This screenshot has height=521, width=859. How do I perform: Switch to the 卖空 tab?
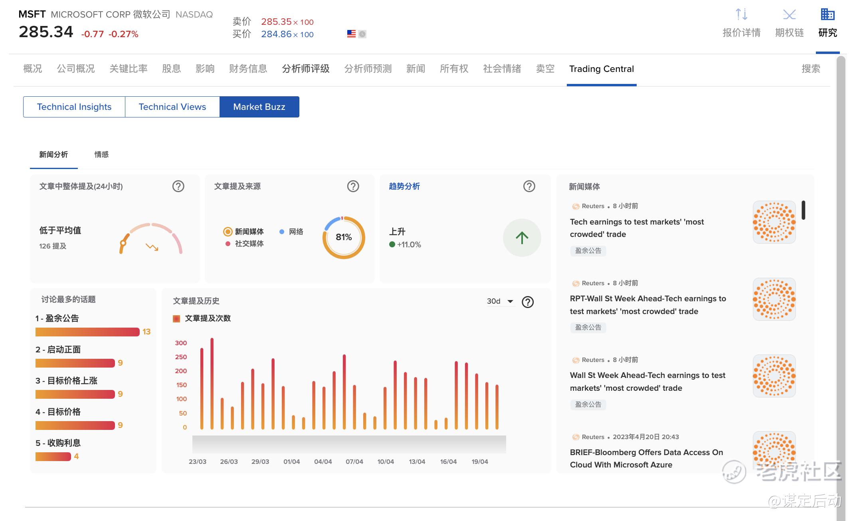545,69
